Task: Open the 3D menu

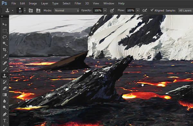Action: coord(87,4)
